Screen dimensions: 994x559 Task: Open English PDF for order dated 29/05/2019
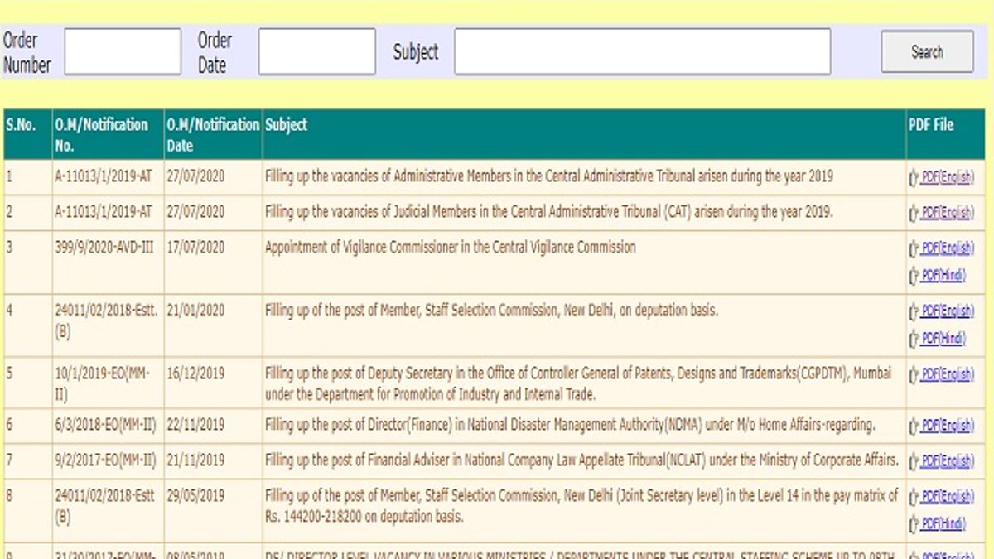click(947, 497)
